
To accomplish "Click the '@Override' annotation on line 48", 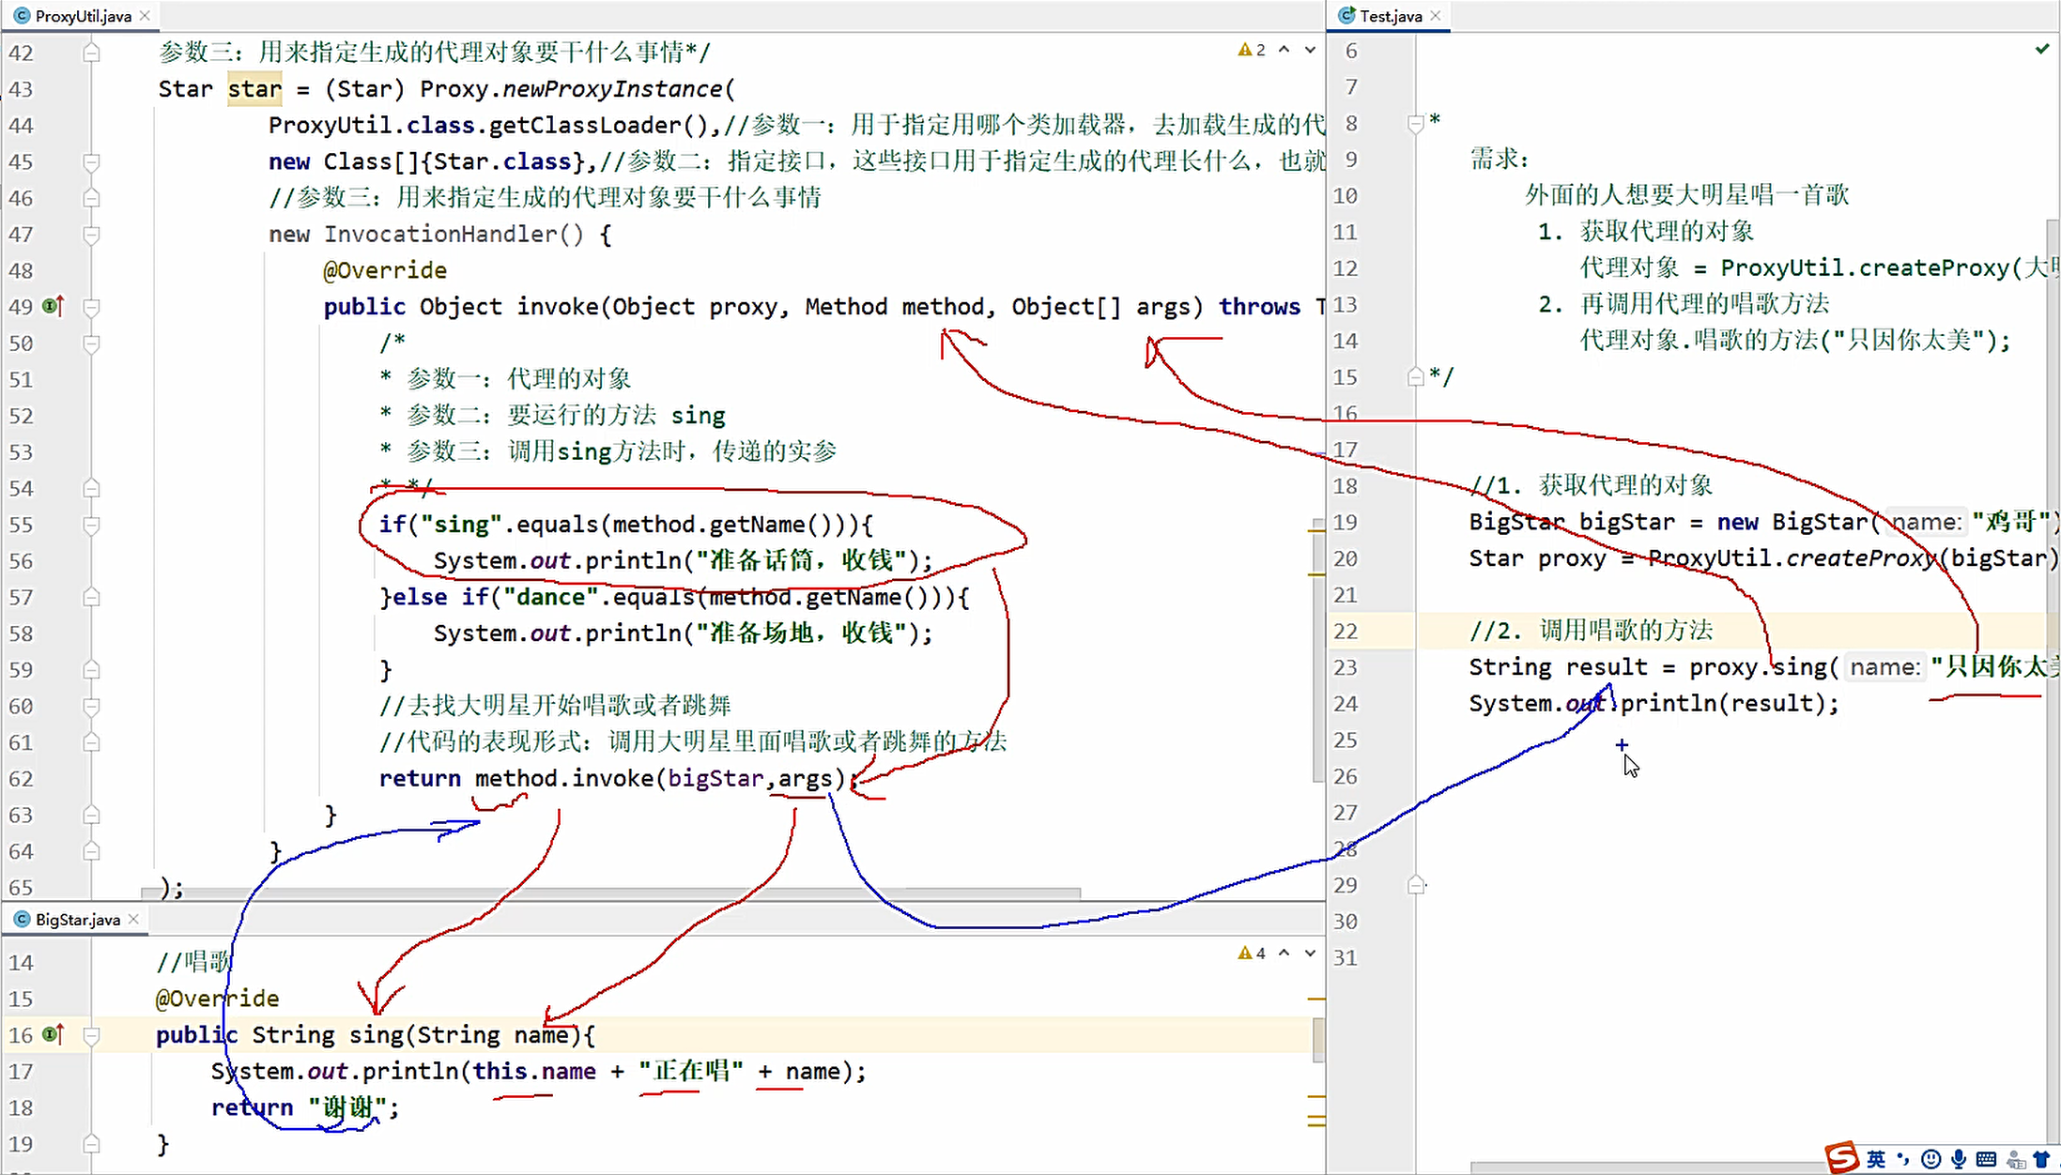I will tap(385, 271).
